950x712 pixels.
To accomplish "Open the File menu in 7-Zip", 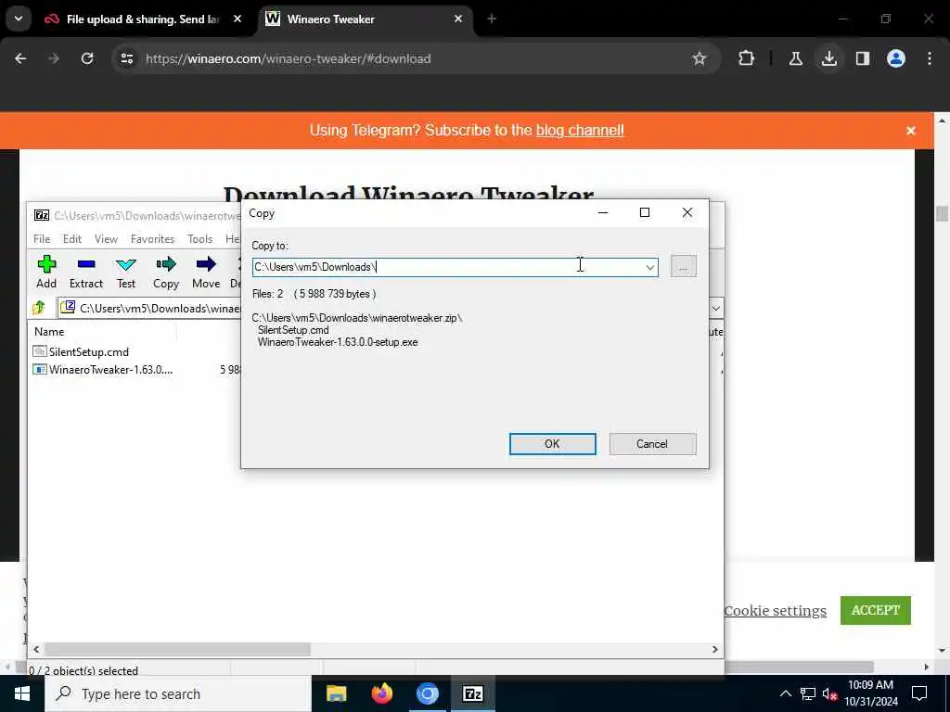I will click(x=42, y=239).
